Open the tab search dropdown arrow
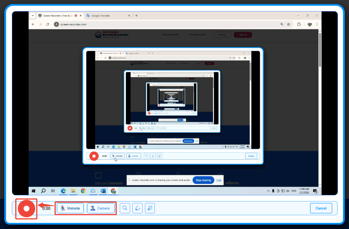Image resolution: width=349 pixels, height=229 pixels. pyautogui.click(x=34, y=16)
